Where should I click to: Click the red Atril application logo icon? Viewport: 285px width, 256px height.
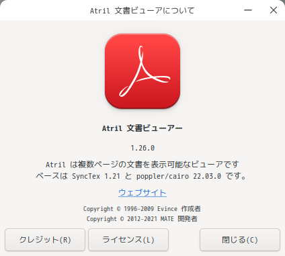142,71
